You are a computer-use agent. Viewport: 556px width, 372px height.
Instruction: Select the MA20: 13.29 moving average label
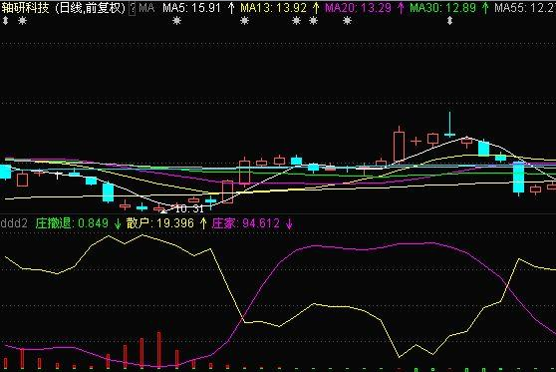[x=358, y=8]
